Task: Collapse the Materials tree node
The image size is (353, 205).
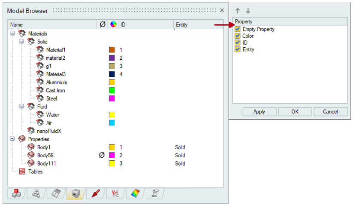Action: [x=12, y=33]
